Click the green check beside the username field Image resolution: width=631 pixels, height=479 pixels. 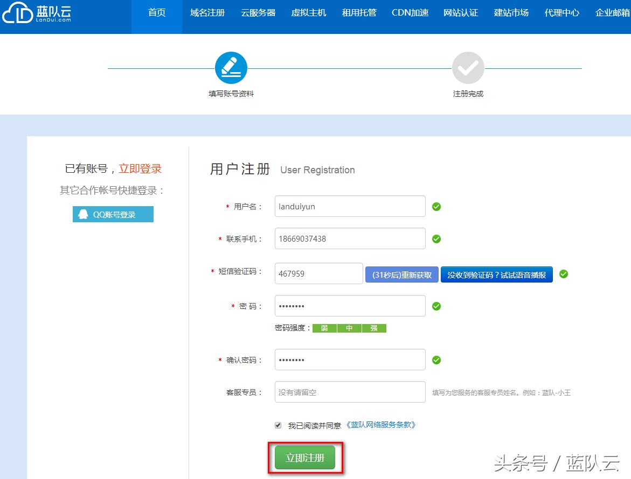click(x=436, y=206)
